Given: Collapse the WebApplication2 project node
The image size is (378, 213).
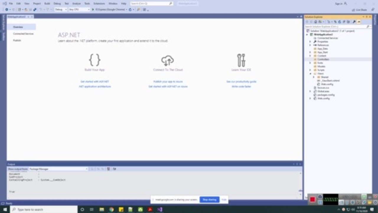Looking at the screenshot, I should pos(307,35).
